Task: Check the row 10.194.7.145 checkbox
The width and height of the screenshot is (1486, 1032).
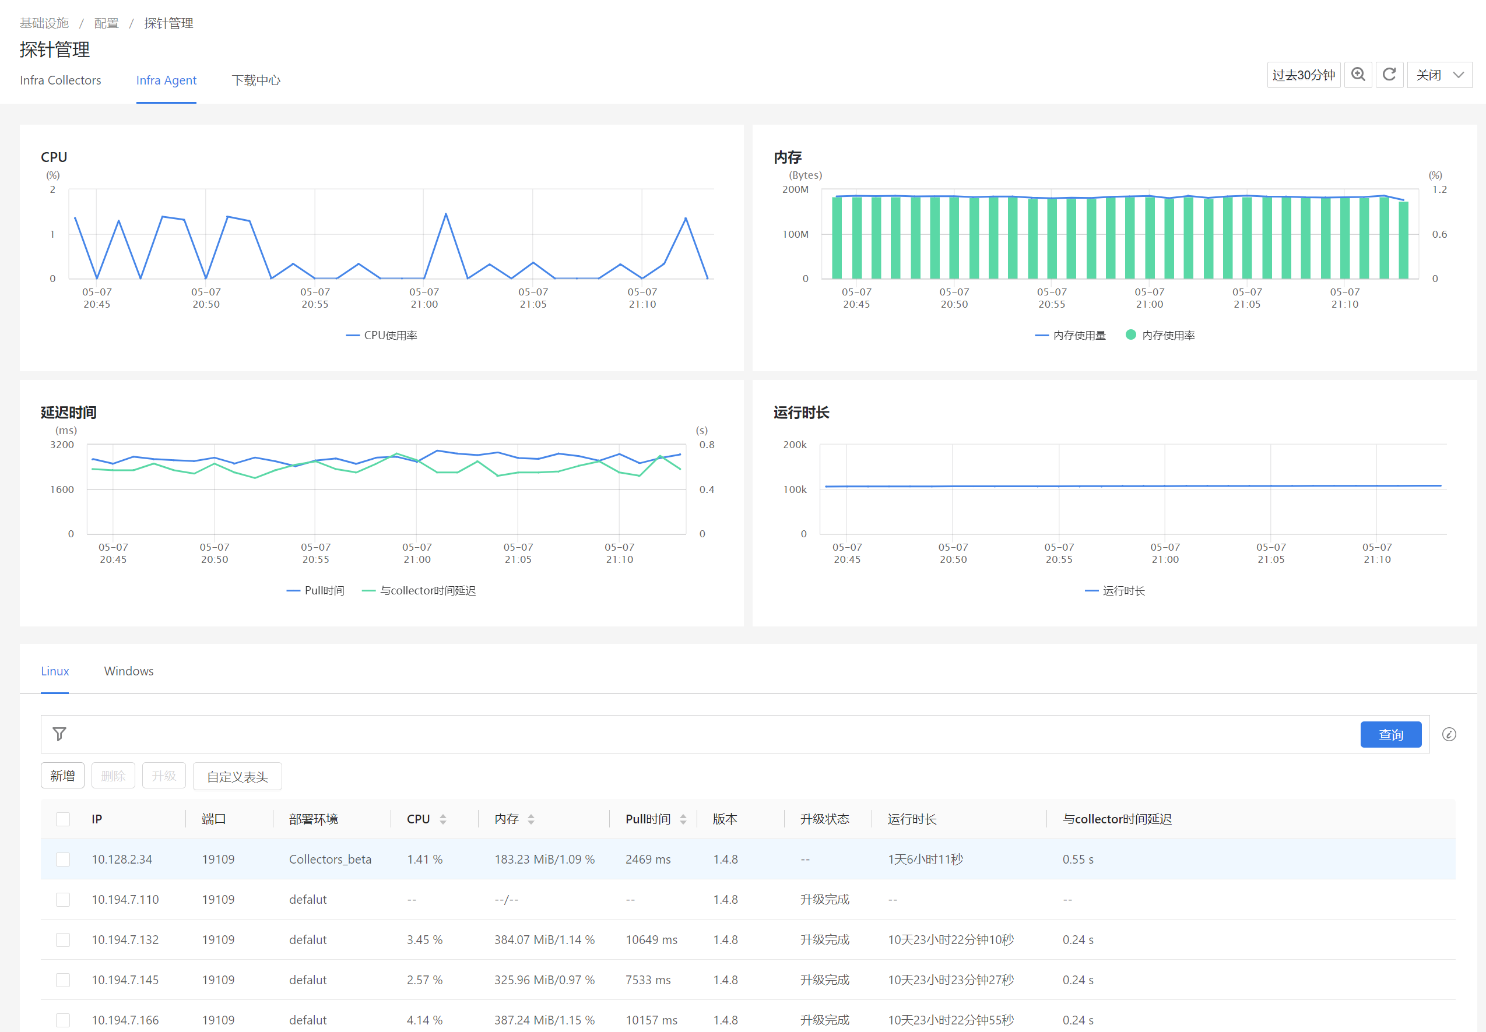Action: pyautogui.click(x=63, y=980)
